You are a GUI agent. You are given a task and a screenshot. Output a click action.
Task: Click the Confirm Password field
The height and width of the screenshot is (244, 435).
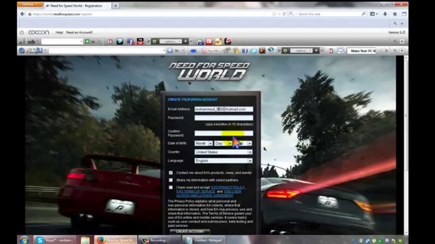224,133
